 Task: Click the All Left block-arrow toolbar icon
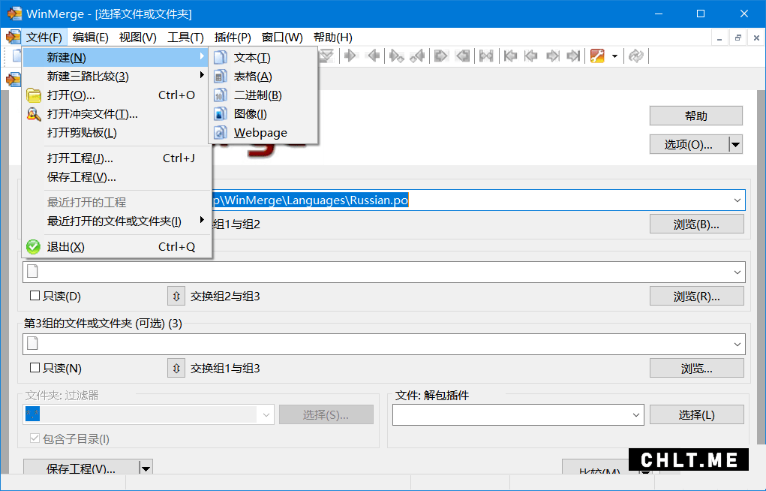(x=463, y=56)
